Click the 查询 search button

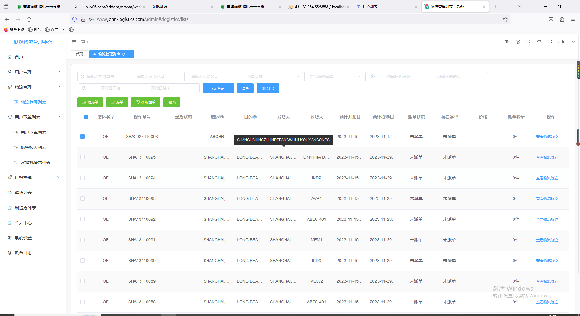coord(218,88)
